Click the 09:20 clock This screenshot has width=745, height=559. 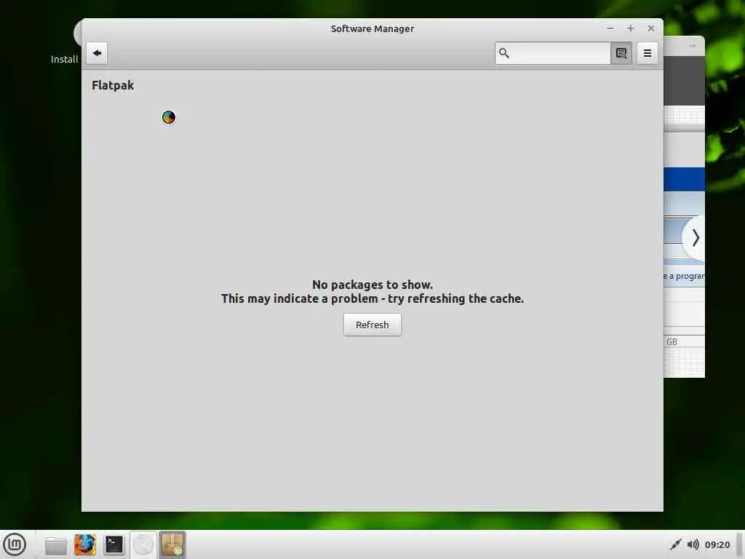(717, 544)
